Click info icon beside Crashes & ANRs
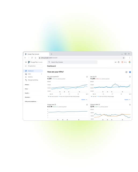This screenshot has height=172, width=138. [x=99, y=105]
